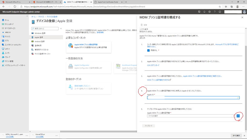Click the horizontal scrollbar in main pane
The image size is (247, 139).
98,131
